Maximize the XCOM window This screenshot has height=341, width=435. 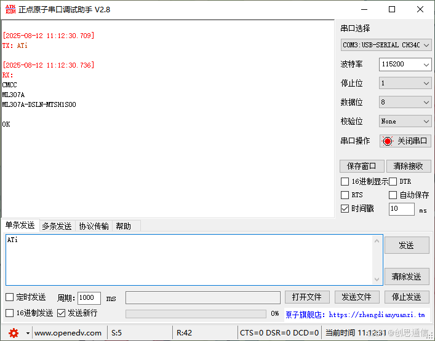[x=392, y=9]
